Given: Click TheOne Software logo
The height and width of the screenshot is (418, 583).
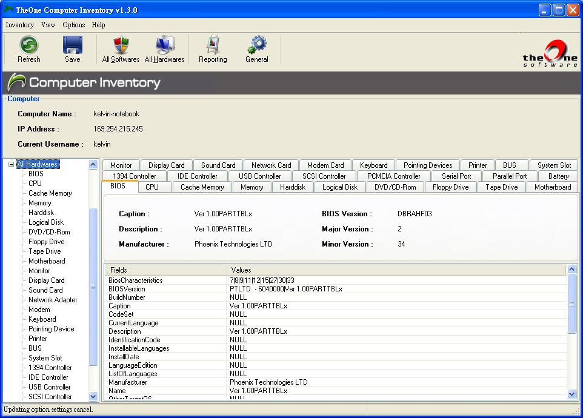Looking at the screenshot, I should [550, 53].
